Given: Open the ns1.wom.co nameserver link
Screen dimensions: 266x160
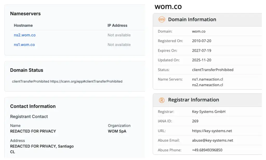Looking at the screenshot, I should [24, 44].
